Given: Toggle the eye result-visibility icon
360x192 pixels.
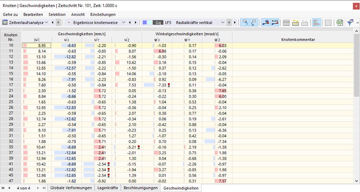Looking at the screenshot, I should tap(266, 22).
